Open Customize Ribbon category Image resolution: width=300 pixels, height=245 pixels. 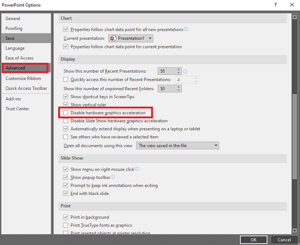coord(26,78)
